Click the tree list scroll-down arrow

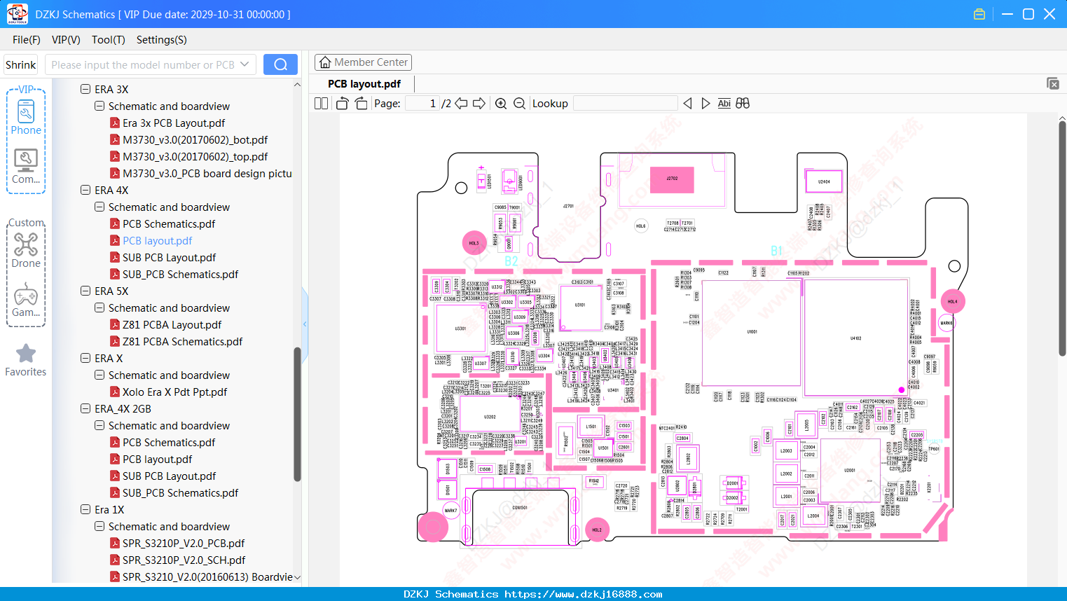(297, 577)
